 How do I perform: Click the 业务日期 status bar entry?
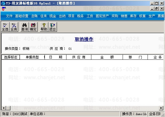click(154, 114)
